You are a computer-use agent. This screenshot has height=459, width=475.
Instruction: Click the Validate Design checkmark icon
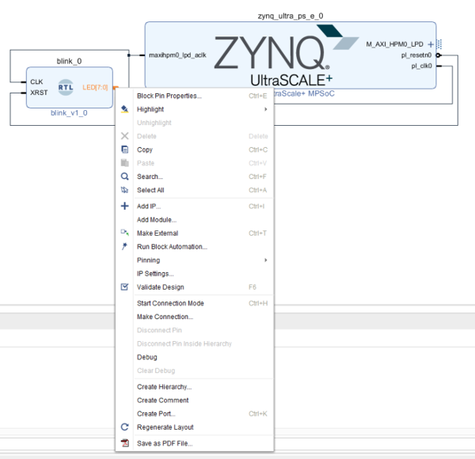pos(124,286)
